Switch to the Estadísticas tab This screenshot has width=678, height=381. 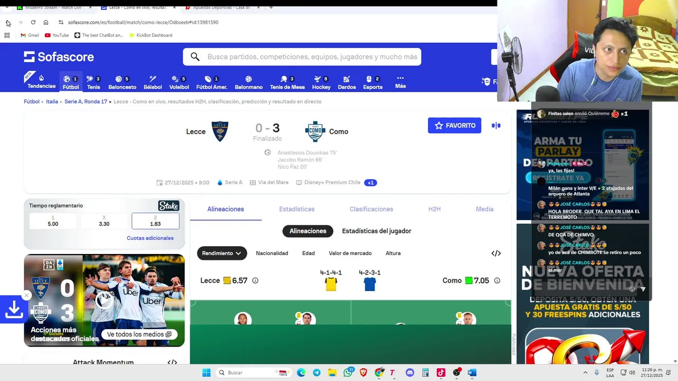coord(297,209)
